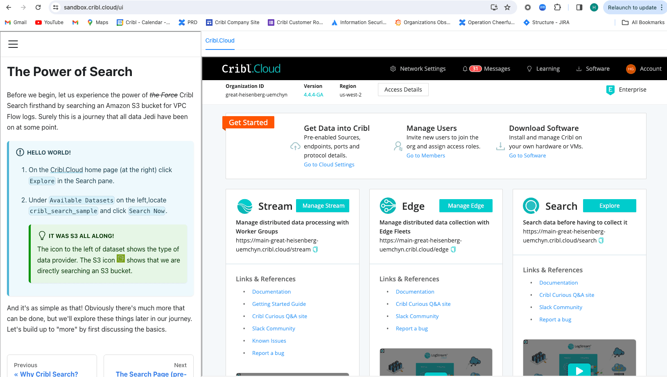The width and height of the screenshot is (667, 377).
Task: Open the browser extensions puzzle icon
Action: pos(557,7)
